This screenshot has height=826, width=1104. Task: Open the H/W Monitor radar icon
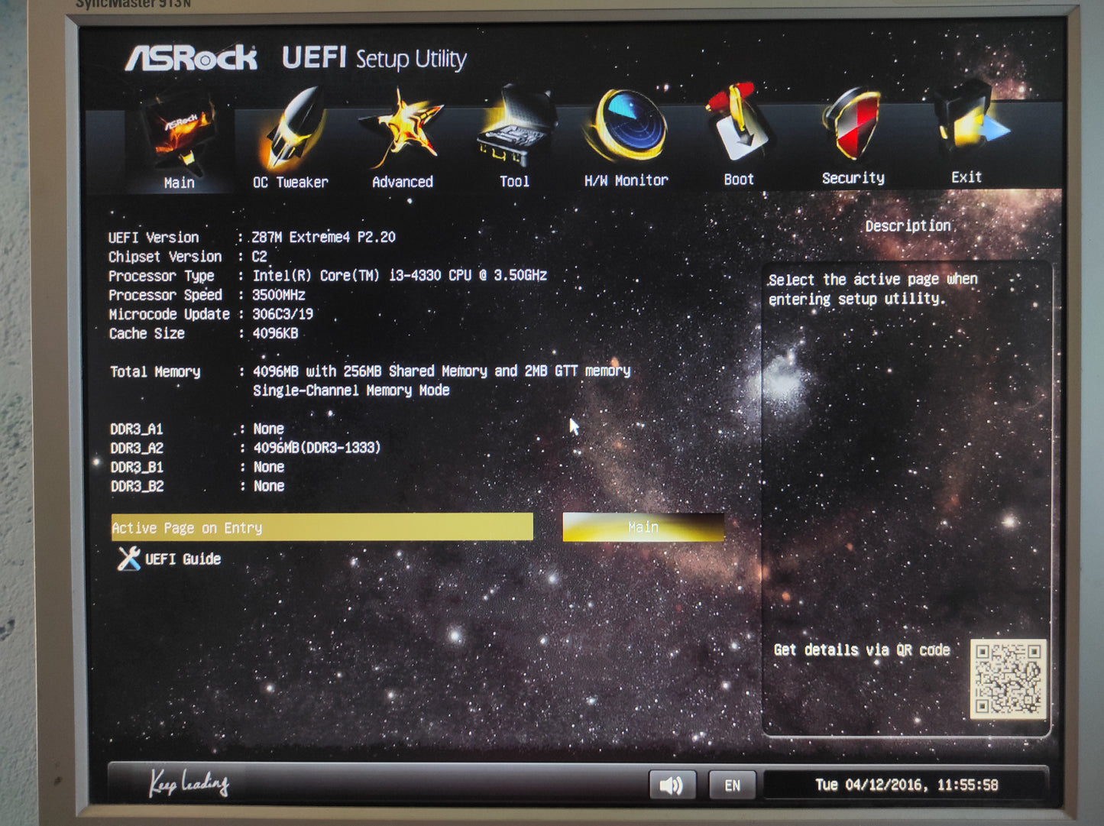626,125
